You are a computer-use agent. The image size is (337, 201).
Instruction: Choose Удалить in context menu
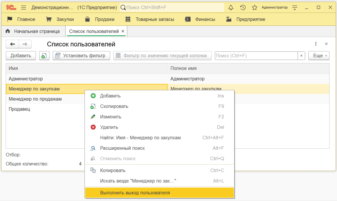tap(160, 127)
